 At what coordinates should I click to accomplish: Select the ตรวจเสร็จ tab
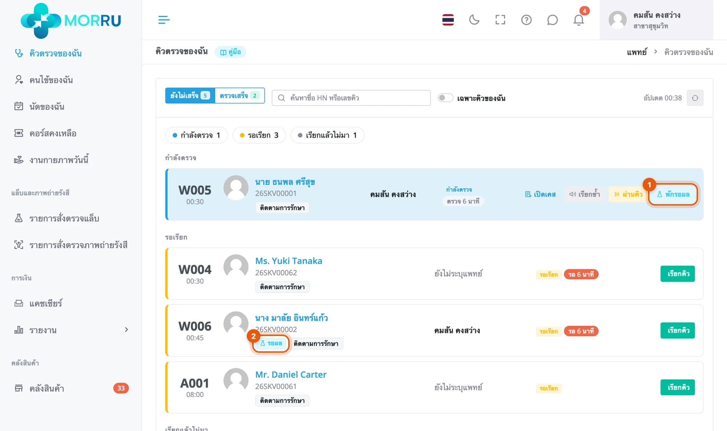[x=240, y=96]
